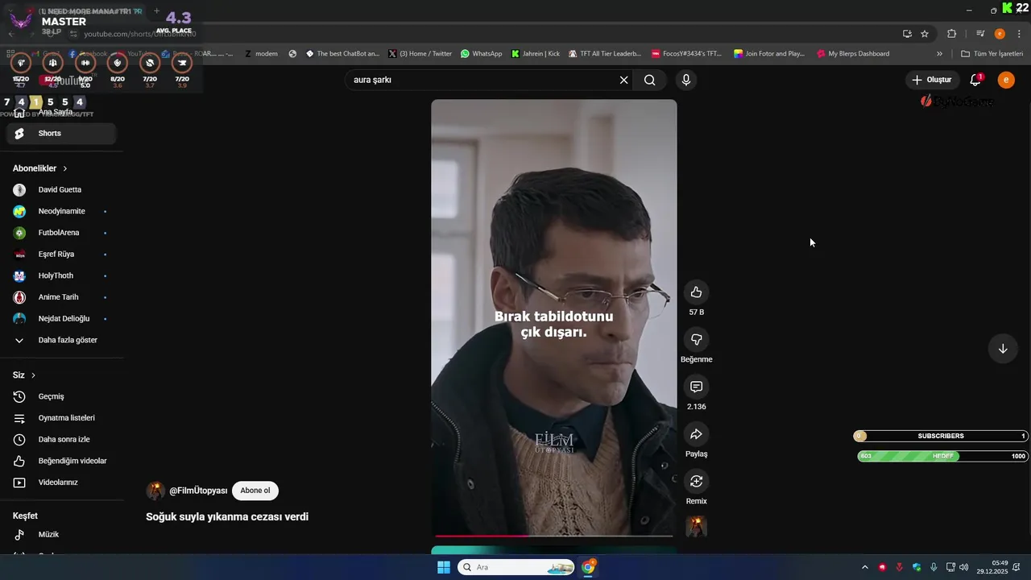Open HolyThoth subscription channel

[61, 275]
